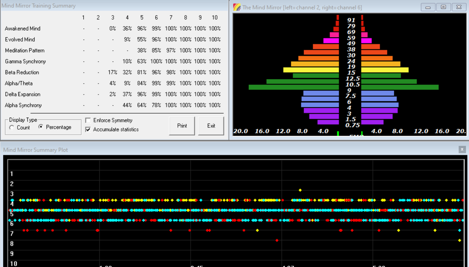Click the isolated yellow dot at level 3
The image size is (469, 267).
[x=300, y=190]
